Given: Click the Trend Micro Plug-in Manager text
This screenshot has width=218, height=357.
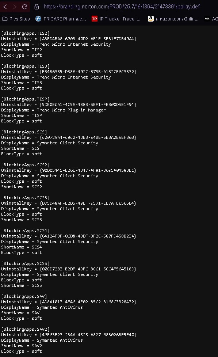Looking at the screenshot, I should [71, 110].
